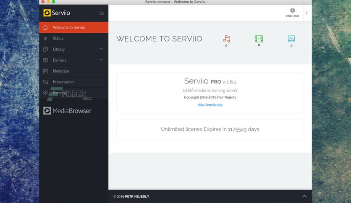
Task: Click the Unlimited license Expires text
Action: tap(210, 129)
